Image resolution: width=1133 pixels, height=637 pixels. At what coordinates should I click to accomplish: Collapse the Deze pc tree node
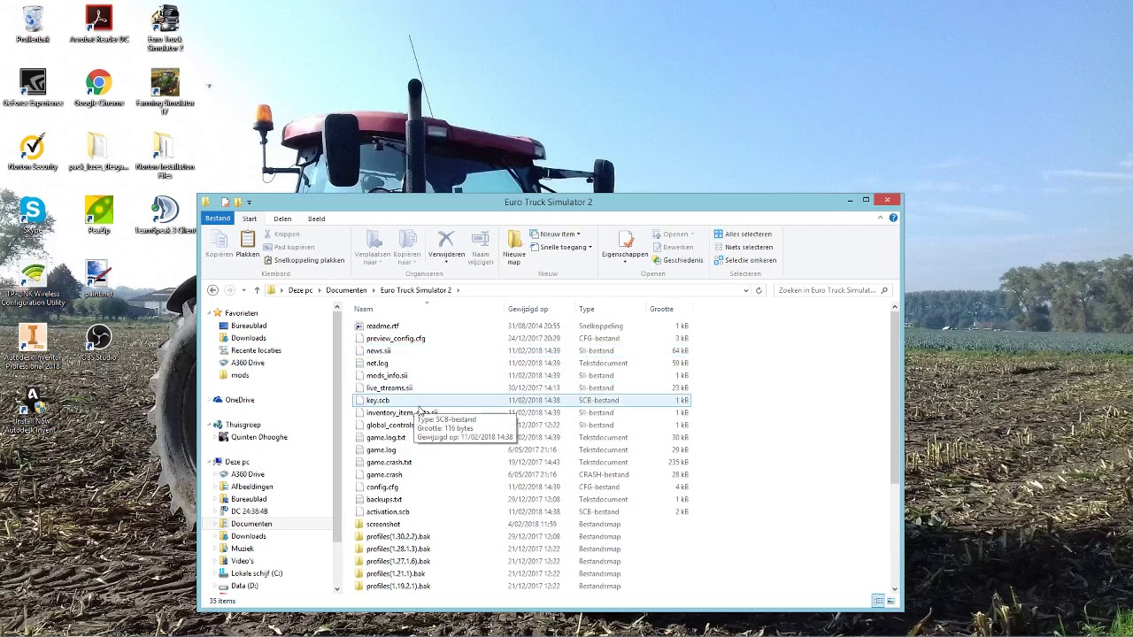click(x=210, y=461)
